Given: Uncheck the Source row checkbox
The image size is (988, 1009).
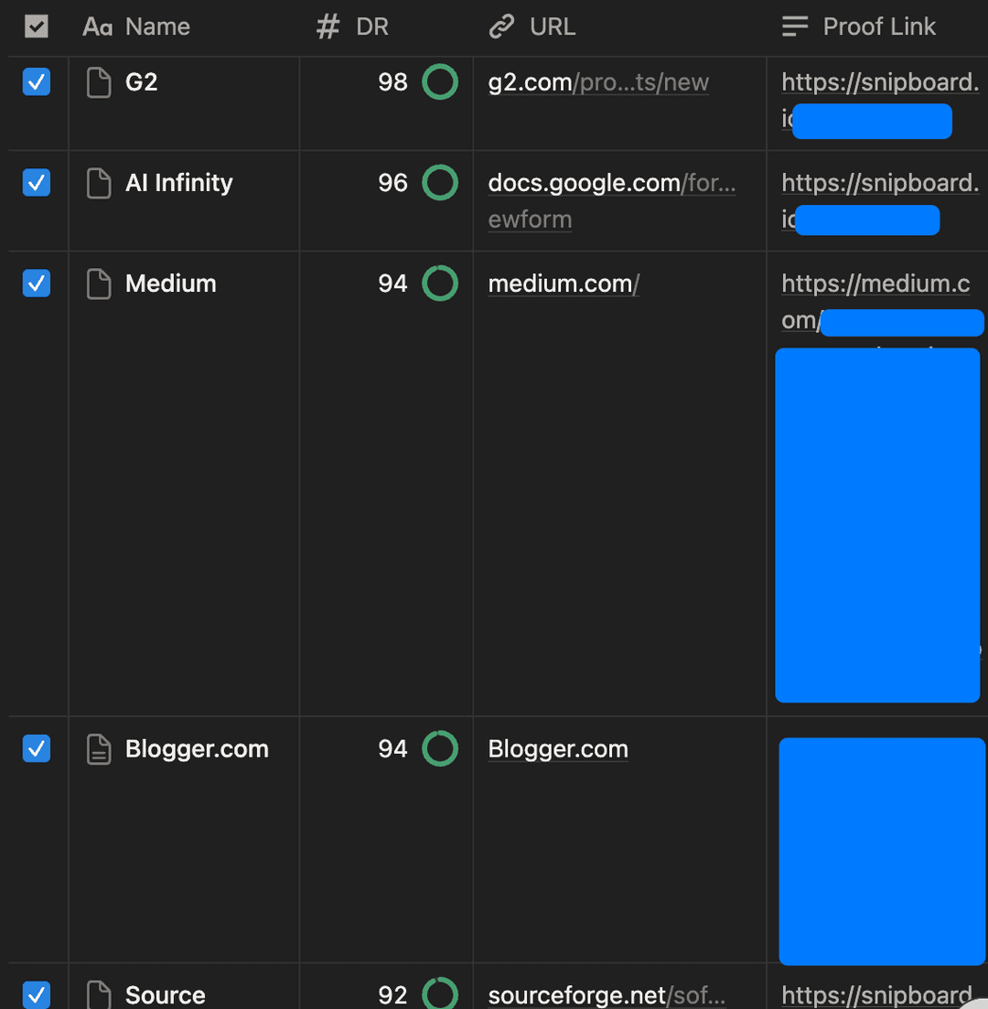Looking at the screenshot, I should [x=36, y=994].
